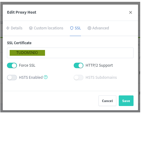Disable the Force SSL toggle
The image size is (142, 156).
pos(12,65)
